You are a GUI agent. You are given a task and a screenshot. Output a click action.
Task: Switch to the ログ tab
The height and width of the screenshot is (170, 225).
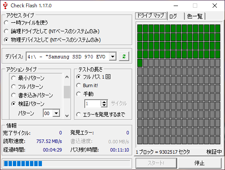176,16
